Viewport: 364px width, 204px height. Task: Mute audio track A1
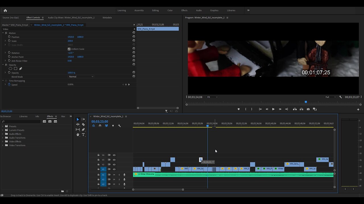pyautogui.click(x=114, y=175)
